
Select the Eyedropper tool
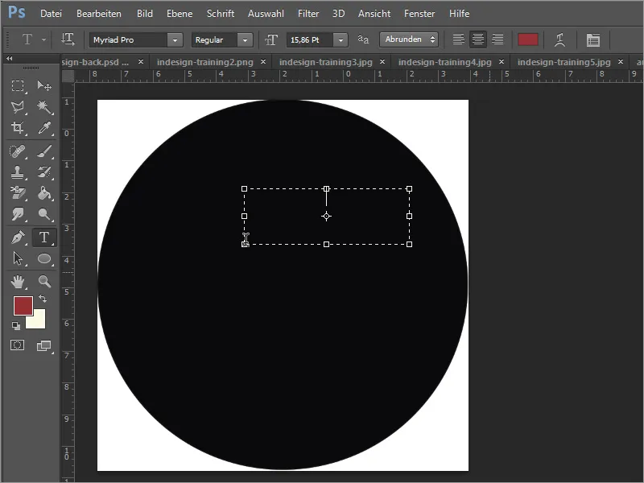point(44,128)
